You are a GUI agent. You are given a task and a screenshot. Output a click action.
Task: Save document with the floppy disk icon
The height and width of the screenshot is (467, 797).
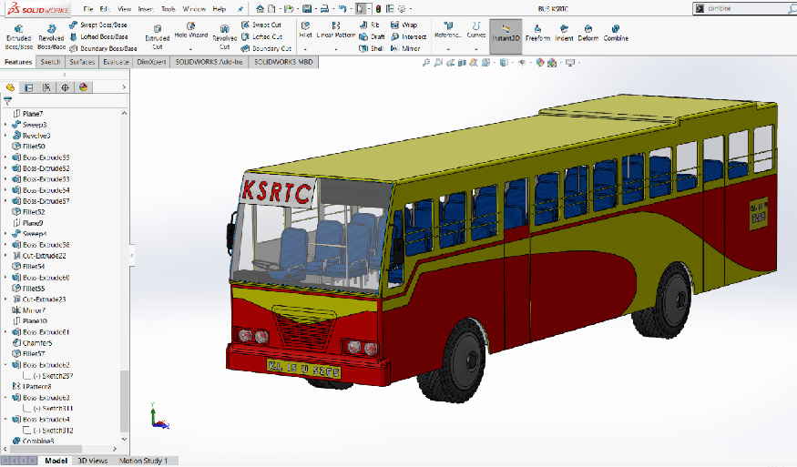(x=306, y=8)
